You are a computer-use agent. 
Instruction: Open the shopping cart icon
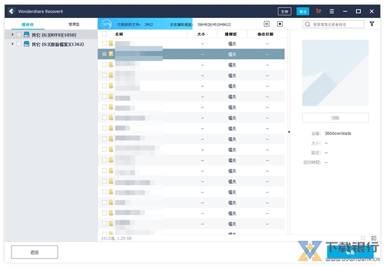[318, 12]
